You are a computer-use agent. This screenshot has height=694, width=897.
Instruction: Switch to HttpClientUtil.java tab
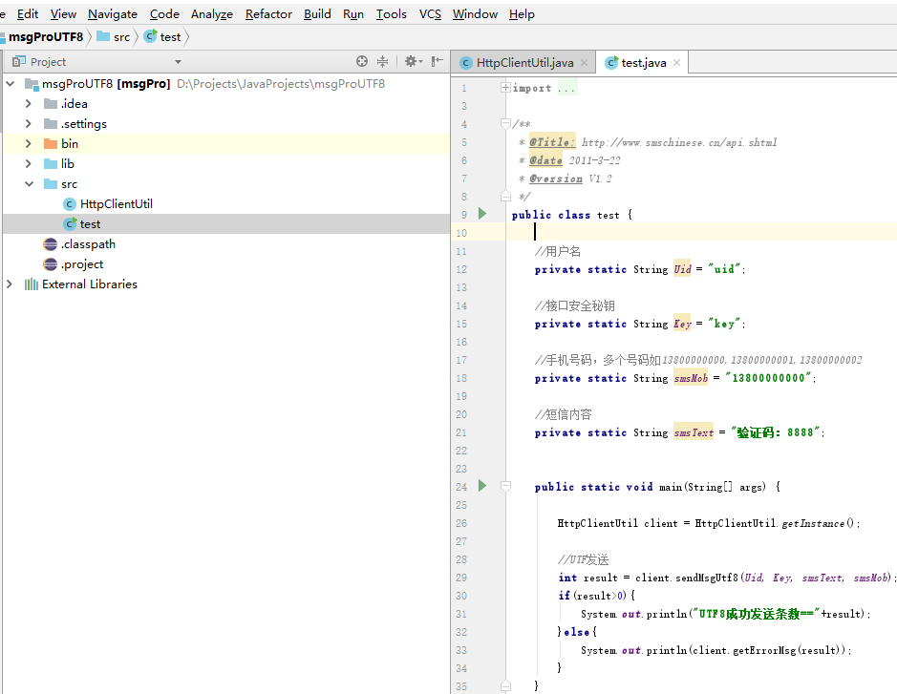click(524, 63)
